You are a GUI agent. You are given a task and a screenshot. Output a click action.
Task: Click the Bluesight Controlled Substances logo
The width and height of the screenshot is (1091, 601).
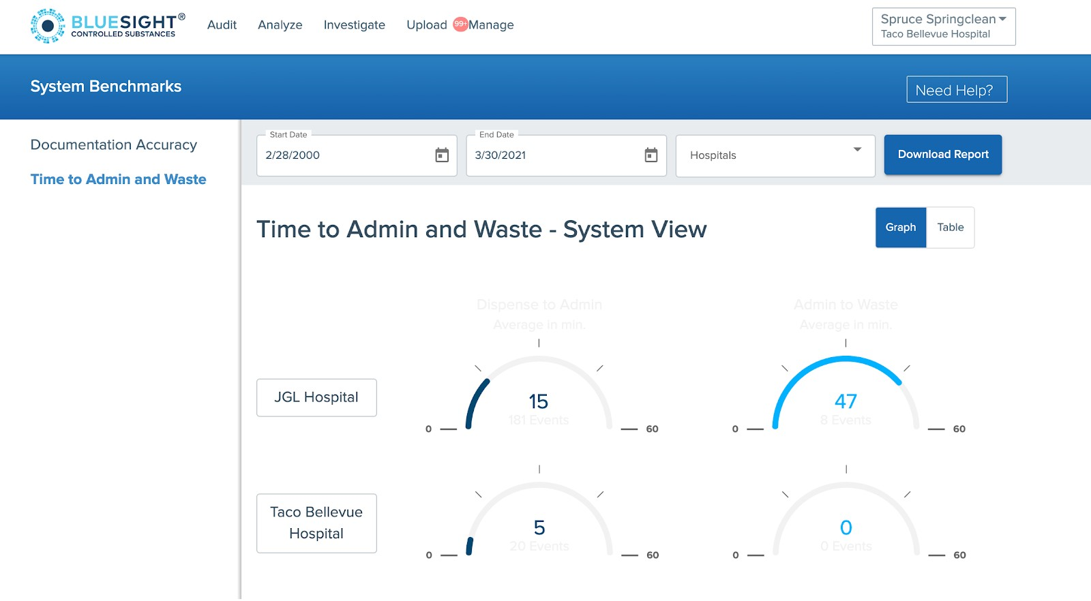point(108,26)
